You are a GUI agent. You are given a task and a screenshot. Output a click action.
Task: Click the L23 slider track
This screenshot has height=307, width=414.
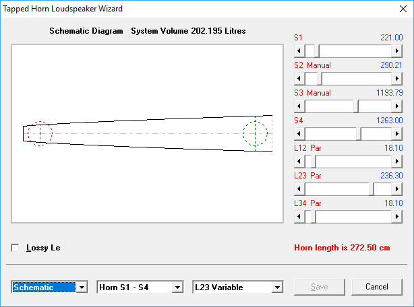pyautogui.click(x=337, y=189)
